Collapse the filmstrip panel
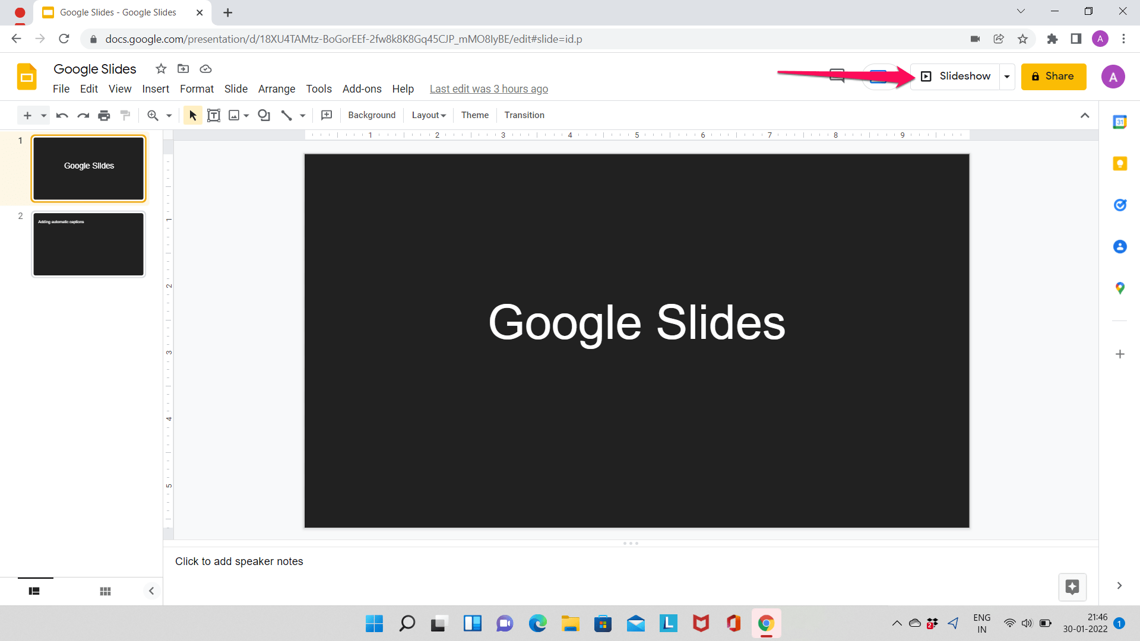This screenshot has height=641, width=1140. [x=151, y=591]
